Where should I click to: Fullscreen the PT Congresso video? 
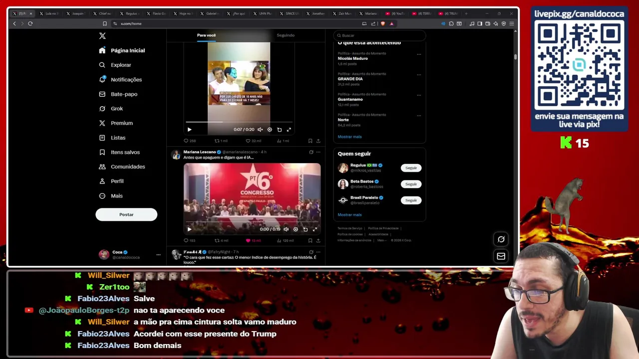(315, 229)
